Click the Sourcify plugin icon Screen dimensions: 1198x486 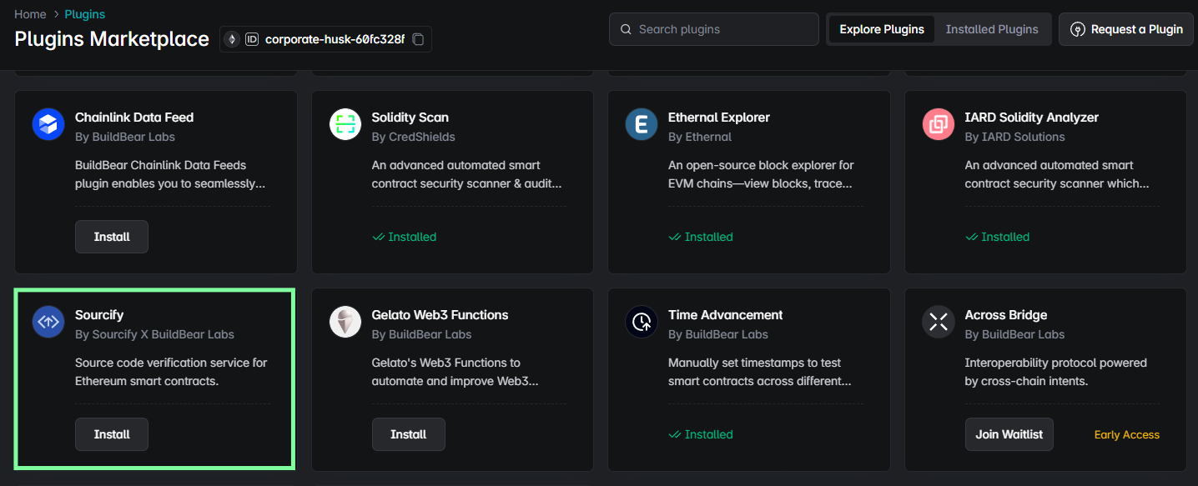(x=48, y=323)
